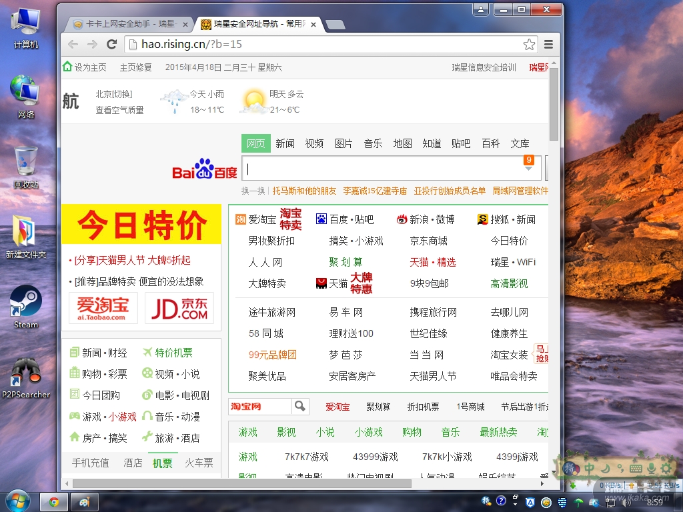Open the Steam desktop shortcut
This screenshot has height=512, width=683.
pyautogui.click(x=26, y=307)
